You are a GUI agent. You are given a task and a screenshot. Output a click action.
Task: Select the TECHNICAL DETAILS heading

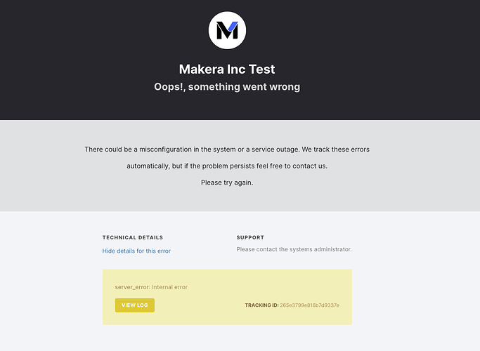pos(132,238)
